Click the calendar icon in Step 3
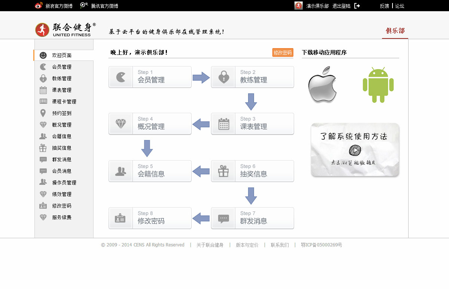The image size is (449, 289). [x=223, y=124]
